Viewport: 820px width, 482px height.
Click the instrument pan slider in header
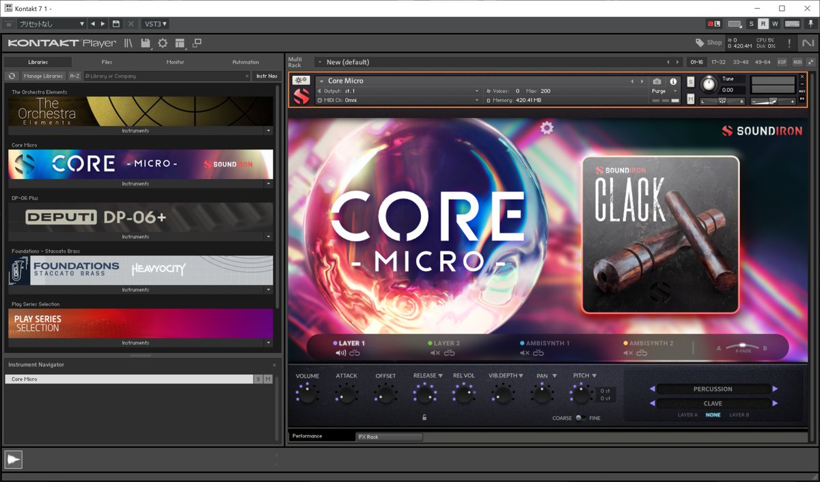pos(722,101)
